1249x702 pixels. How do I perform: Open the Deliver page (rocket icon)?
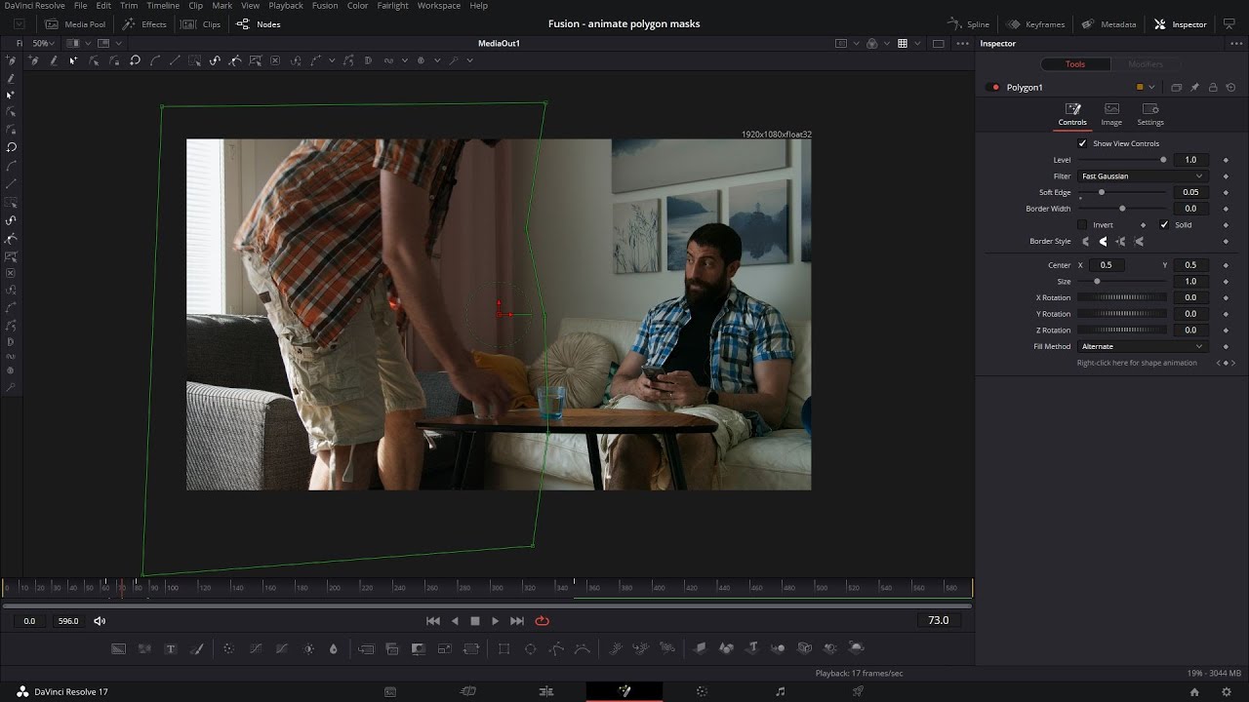coord(858,691)
